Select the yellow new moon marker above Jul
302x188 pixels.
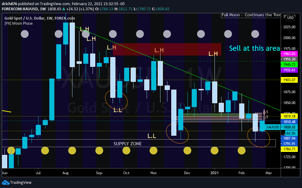[45, 151]
